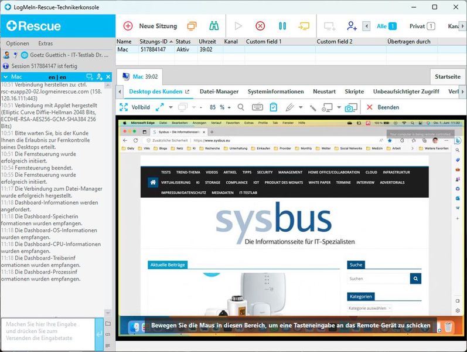The image size is (467, 352).
Task: Click the link icon beside chat input
Action: (x=108, y=334)
